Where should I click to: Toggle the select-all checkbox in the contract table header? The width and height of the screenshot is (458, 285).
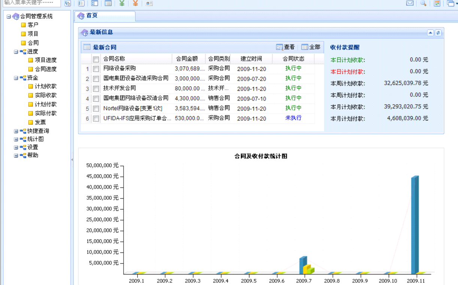96,59
